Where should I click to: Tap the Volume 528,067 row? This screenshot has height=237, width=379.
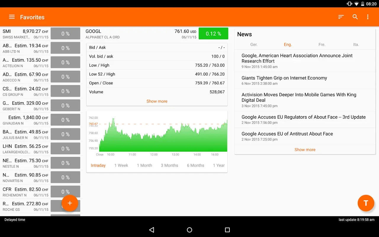point(157,92)
